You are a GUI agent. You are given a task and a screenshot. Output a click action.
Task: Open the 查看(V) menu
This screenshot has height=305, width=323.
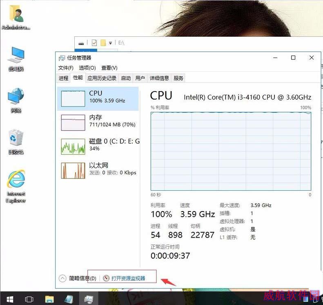[x=109, y=68]
